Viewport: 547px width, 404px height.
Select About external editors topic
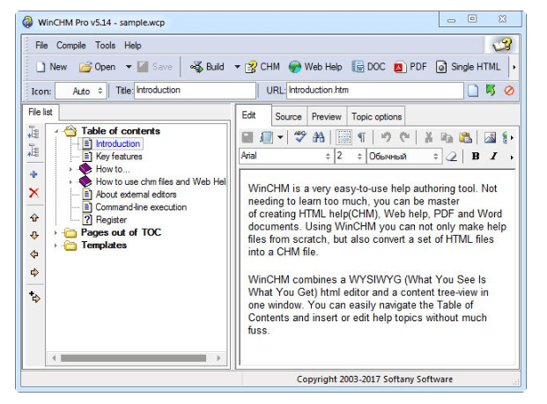point(136,195)
